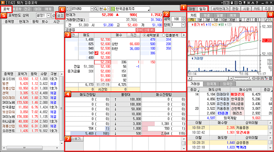This screenshot has height=152, width=274.
Task: Expand the 단위 unit dropdown
Action: coord(183,25)
